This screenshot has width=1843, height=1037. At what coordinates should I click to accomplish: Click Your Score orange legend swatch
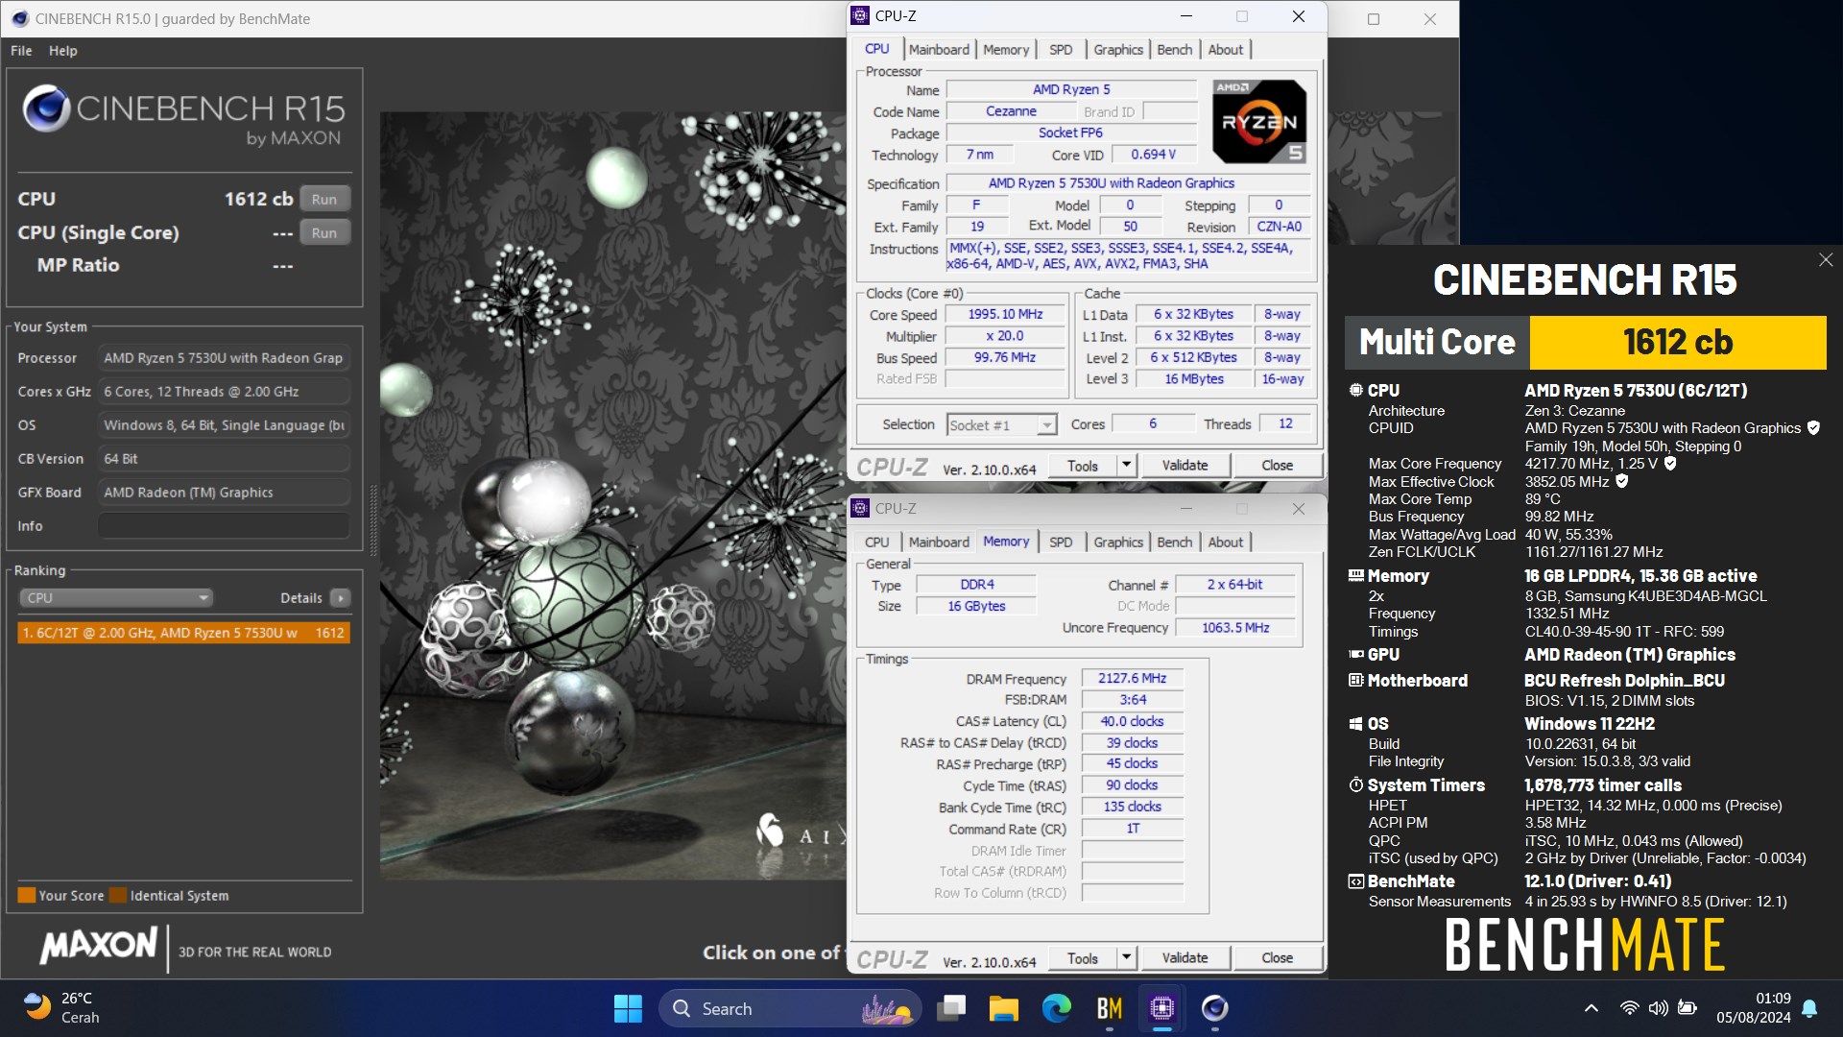[27, 895]
